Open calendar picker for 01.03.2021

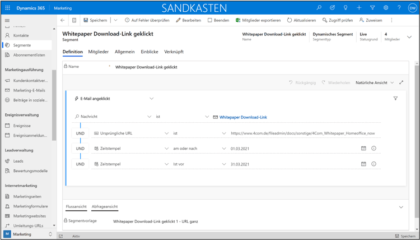point(363,148)
